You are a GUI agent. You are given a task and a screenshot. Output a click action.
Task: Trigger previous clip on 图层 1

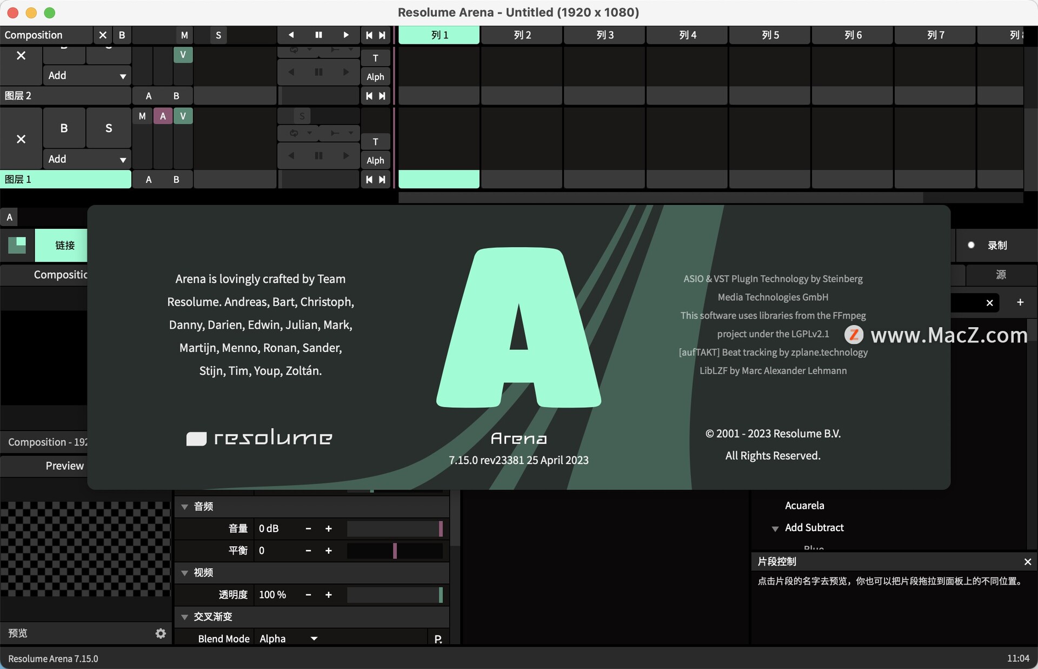tap(369, 180)
